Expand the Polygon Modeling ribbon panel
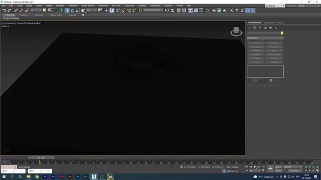This screenshot has width=321, height=180. (x=11, y=18)
